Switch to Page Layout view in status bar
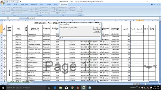The width and height of the screenshot is (161, 90). pos(137,84)
